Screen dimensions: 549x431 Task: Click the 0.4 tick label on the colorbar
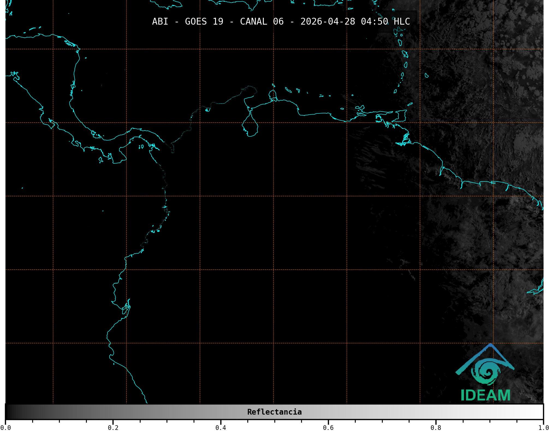[221, 427]
